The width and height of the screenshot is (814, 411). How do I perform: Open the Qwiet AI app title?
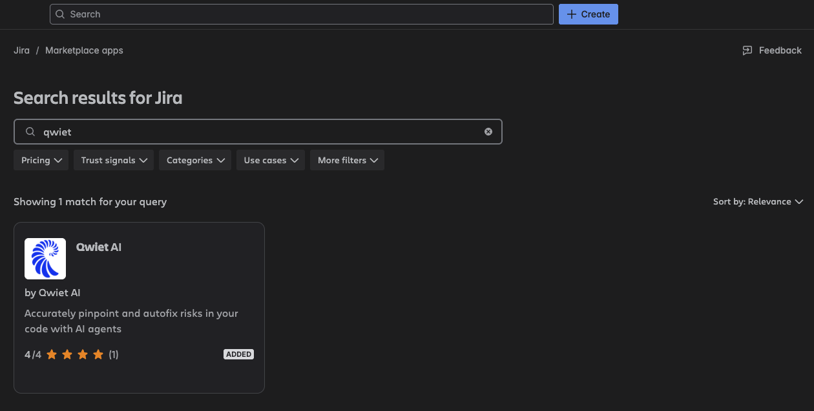99,247
